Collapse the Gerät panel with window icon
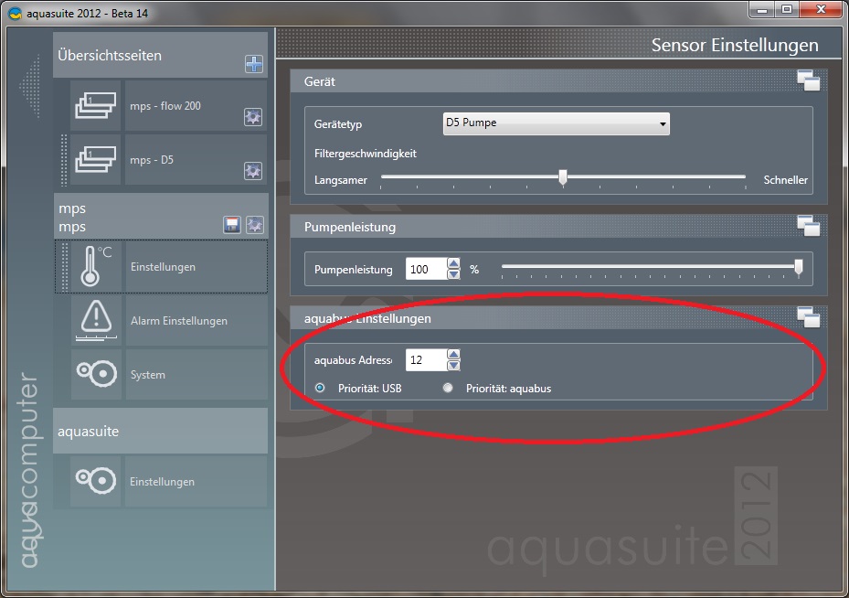 point(809,80)
